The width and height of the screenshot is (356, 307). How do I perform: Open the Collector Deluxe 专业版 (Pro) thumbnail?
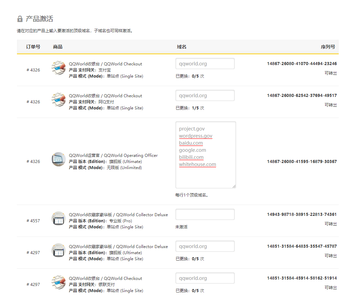point(59,219)
